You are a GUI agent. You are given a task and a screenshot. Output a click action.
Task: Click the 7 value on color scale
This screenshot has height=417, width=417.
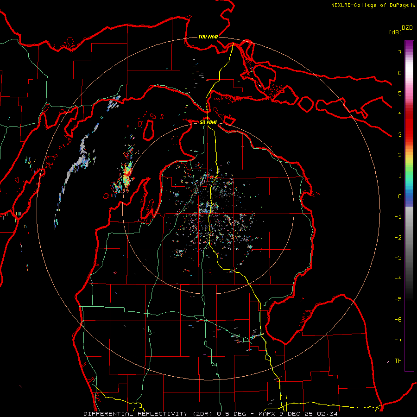coord(400,52)
